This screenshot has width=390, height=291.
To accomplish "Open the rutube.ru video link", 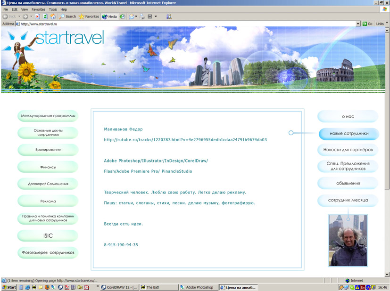I will point(185,140).
